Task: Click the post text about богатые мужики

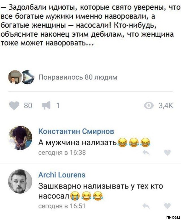Action: [90, 25]
